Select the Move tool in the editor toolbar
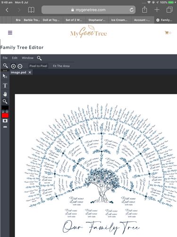Image resolution: width=177 pixels, height=237 pixels. [5, 76]
